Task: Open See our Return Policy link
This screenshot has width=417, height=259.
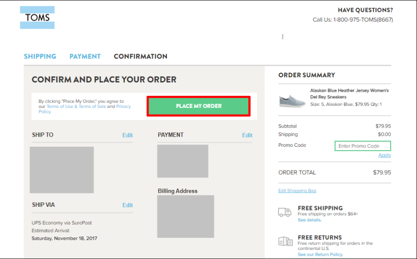Action: (x=320, y=255)
